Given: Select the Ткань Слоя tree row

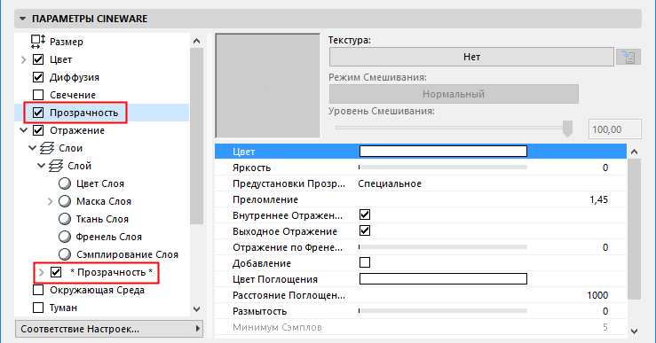Looking at the screenshot, I should (x=102, y=219).
